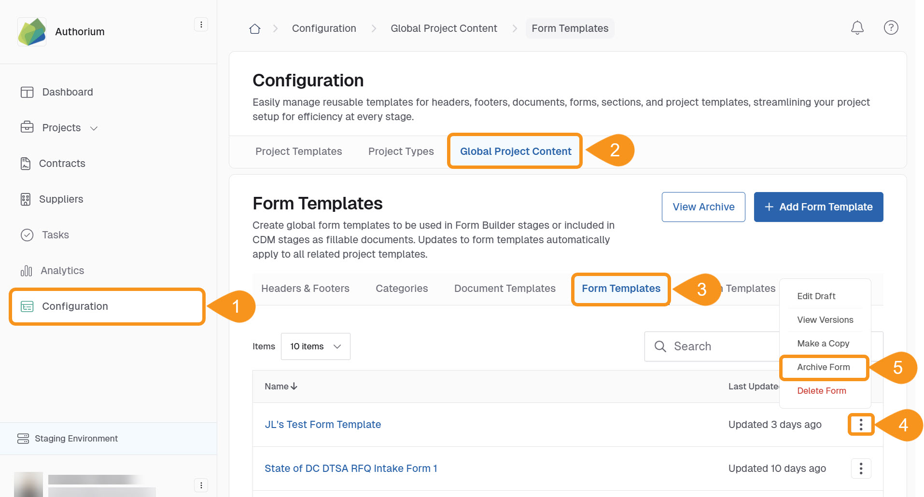Click the View Archive button
The image size is (924, 497).
pyautogui.click(x=703, y=207)
